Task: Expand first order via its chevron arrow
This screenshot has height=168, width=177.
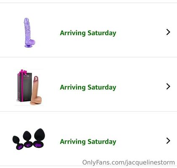Action: pos(168,32)
